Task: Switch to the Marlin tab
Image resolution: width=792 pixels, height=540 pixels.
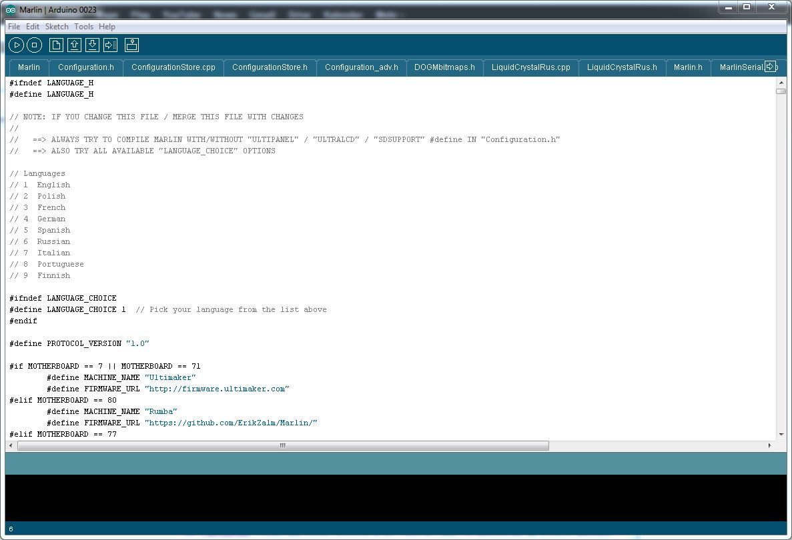Action: [x=29, y=67]
